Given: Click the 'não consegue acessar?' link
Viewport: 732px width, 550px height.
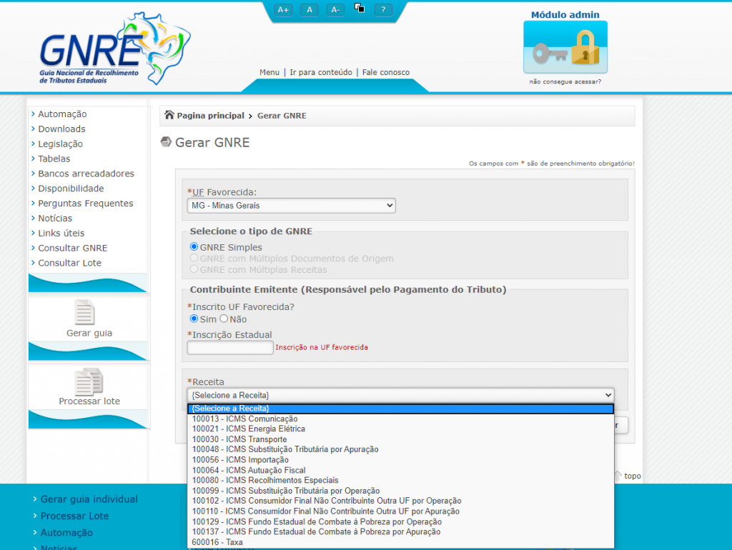Looking at the screenshot, I should pyautogui.click(x=565, y=81).
